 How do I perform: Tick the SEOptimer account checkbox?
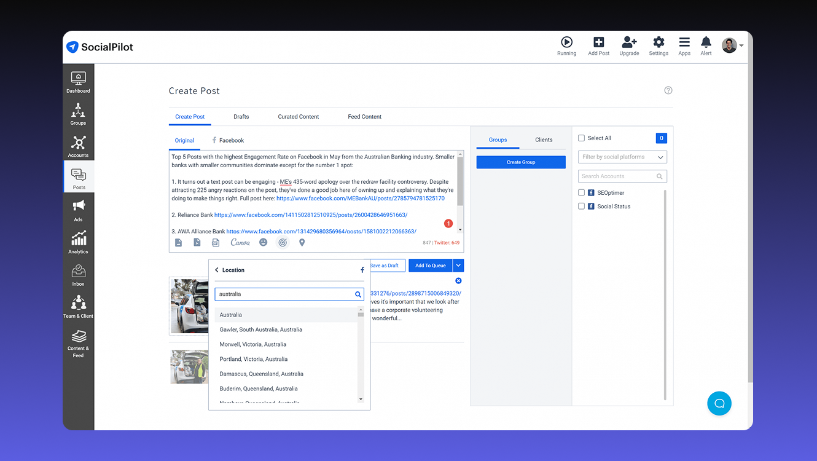click(582, 192)
